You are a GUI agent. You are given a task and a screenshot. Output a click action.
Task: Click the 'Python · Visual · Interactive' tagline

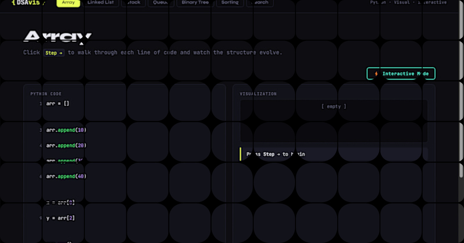408,2
